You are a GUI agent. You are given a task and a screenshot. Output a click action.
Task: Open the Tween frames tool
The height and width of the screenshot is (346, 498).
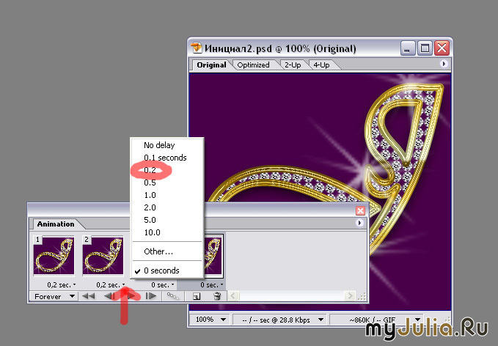click(x=173, y=296)
